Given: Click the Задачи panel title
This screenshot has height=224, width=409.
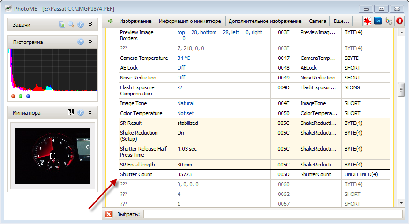Looking at the screenshot, I should tap(22, 25).
